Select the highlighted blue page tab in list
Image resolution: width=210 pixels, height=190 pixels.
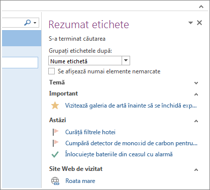coord(22,38)
